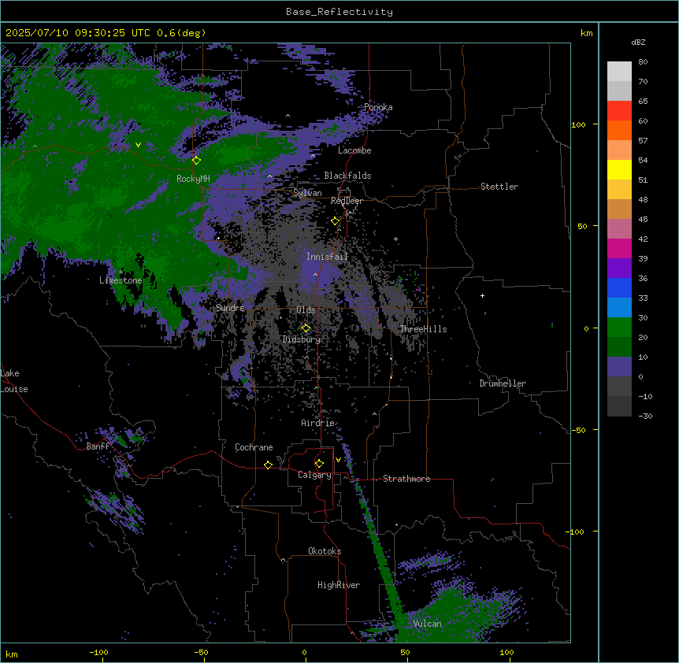Select the yellow diamond marker between Olds and Didsbury

(x=306, y=328)
